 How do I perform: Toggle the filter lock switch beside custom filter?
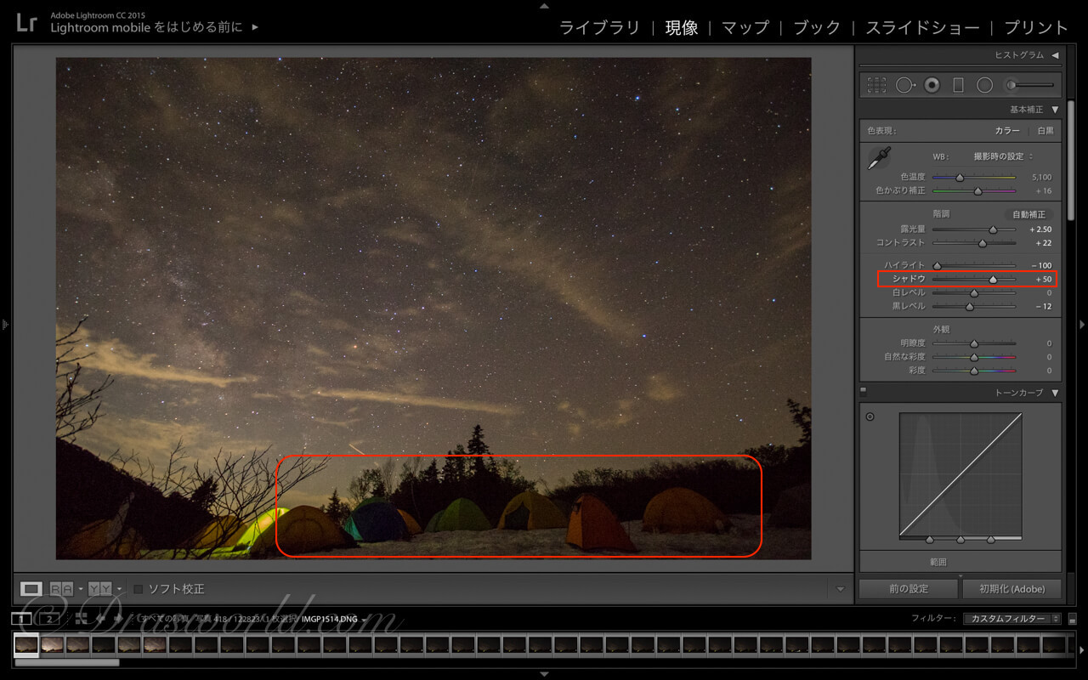(1072, 619)
